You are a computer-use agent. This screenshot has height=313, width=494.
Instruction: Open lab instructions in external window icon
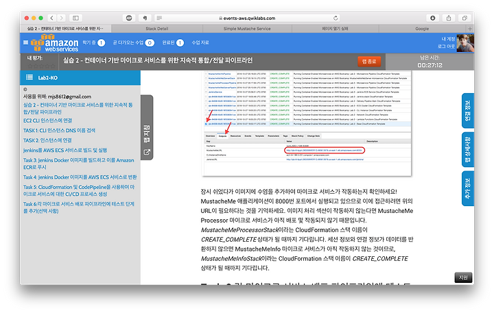point(147,152)
